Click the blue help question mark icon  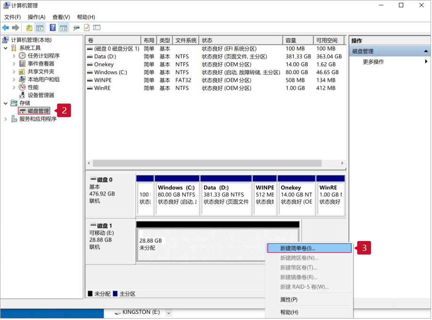[52, 28]
